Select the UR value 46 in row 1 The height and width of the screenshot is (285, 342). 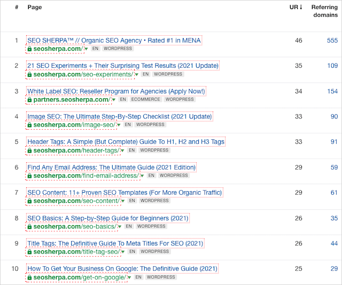299,41
